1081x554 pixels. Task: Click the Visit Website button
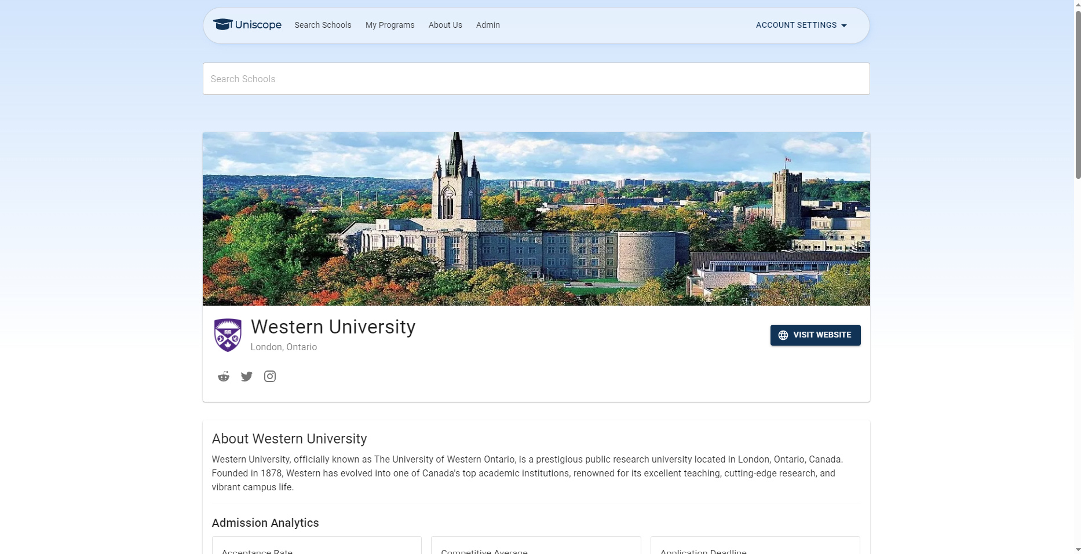(x=815, y=335)
